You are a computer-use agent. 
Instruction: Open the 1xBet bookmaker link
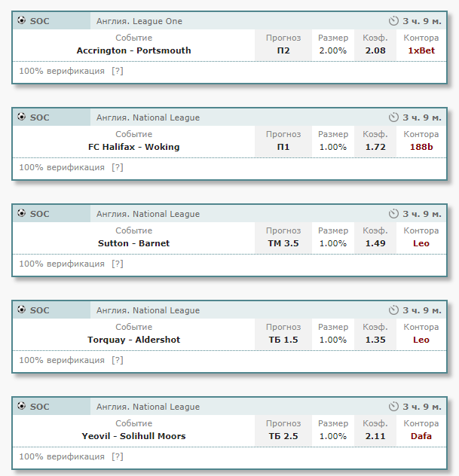pos(421,50)
